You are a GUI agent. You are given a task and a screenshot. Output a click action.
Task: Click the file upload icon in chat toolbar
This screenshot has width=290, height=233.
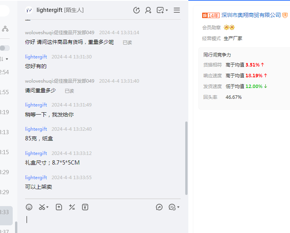coord(59,207)
